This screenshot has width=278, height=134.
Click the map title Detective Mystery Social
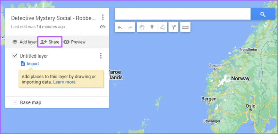pos(54,18)
